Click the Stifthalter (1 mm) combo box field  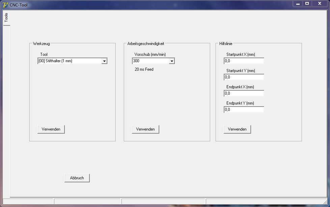tap(70, 61)
